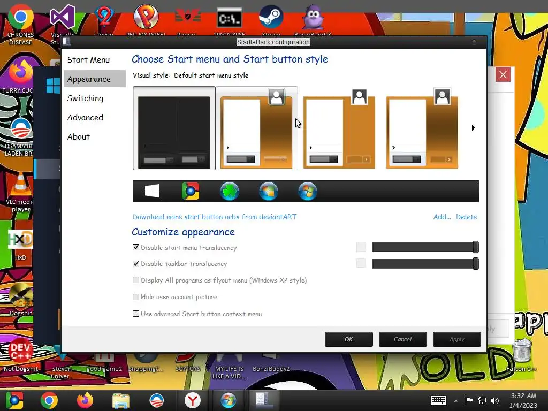Choose the fourth orange start menu style
This screenshot has height=411, width=548.
422,128
